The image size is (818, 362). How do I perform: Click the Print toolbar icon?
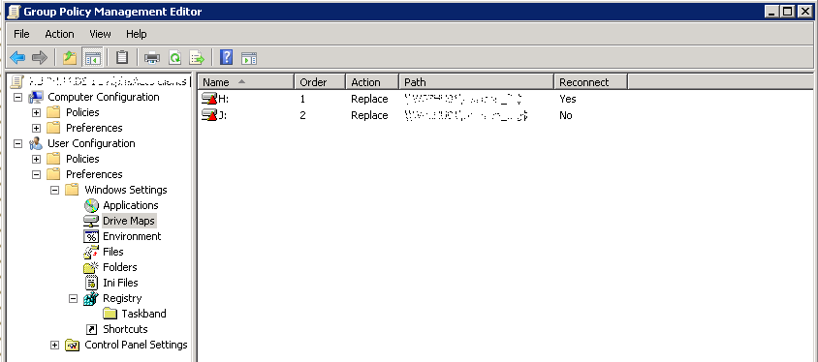(x=152, y=58)
